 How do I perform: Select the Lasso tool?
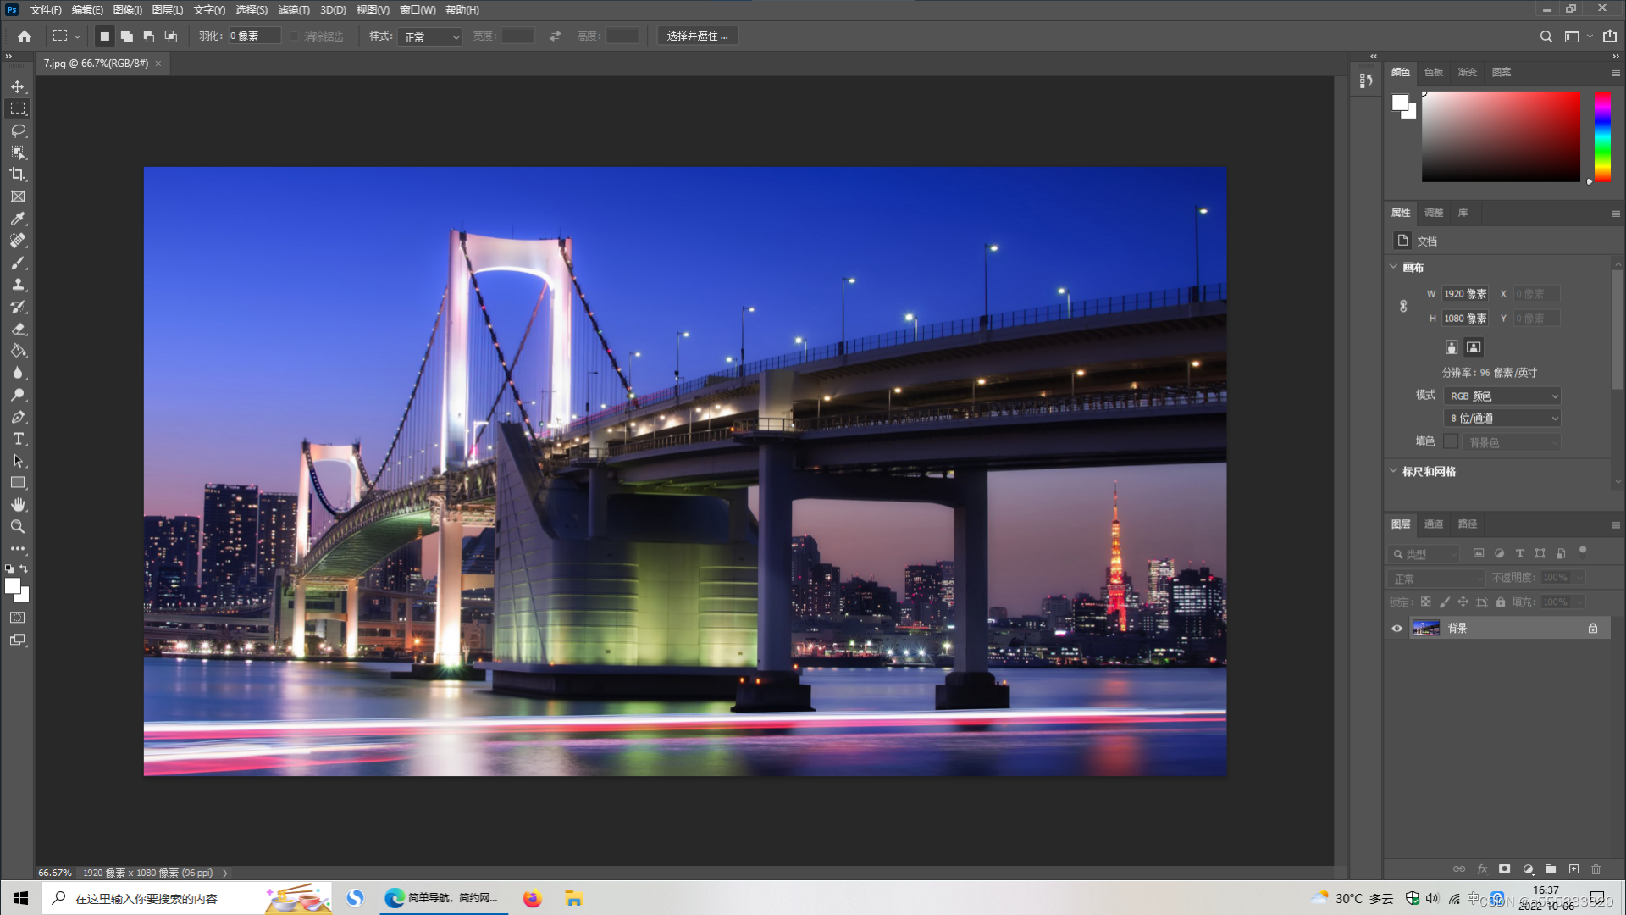point(18,130)
